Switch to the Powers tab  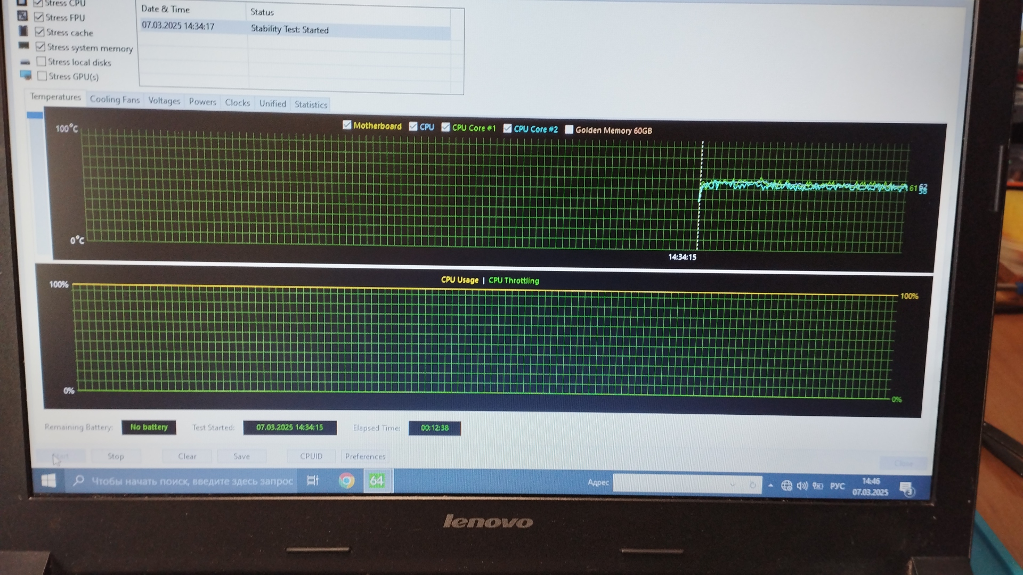pyautogui.click(x=202, y=102)
